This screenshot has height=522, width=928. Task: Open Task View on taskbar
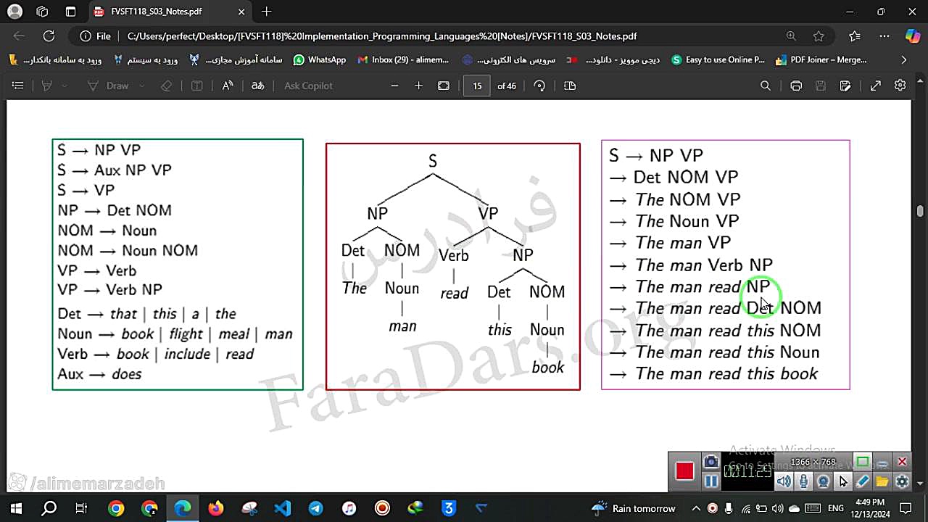click(82, 508)
